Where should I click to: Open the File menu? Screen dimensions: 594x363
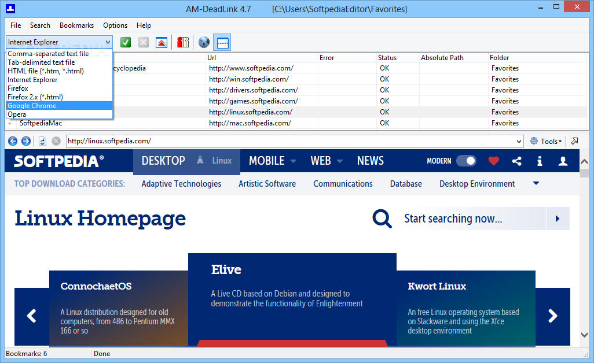point(16,25)
